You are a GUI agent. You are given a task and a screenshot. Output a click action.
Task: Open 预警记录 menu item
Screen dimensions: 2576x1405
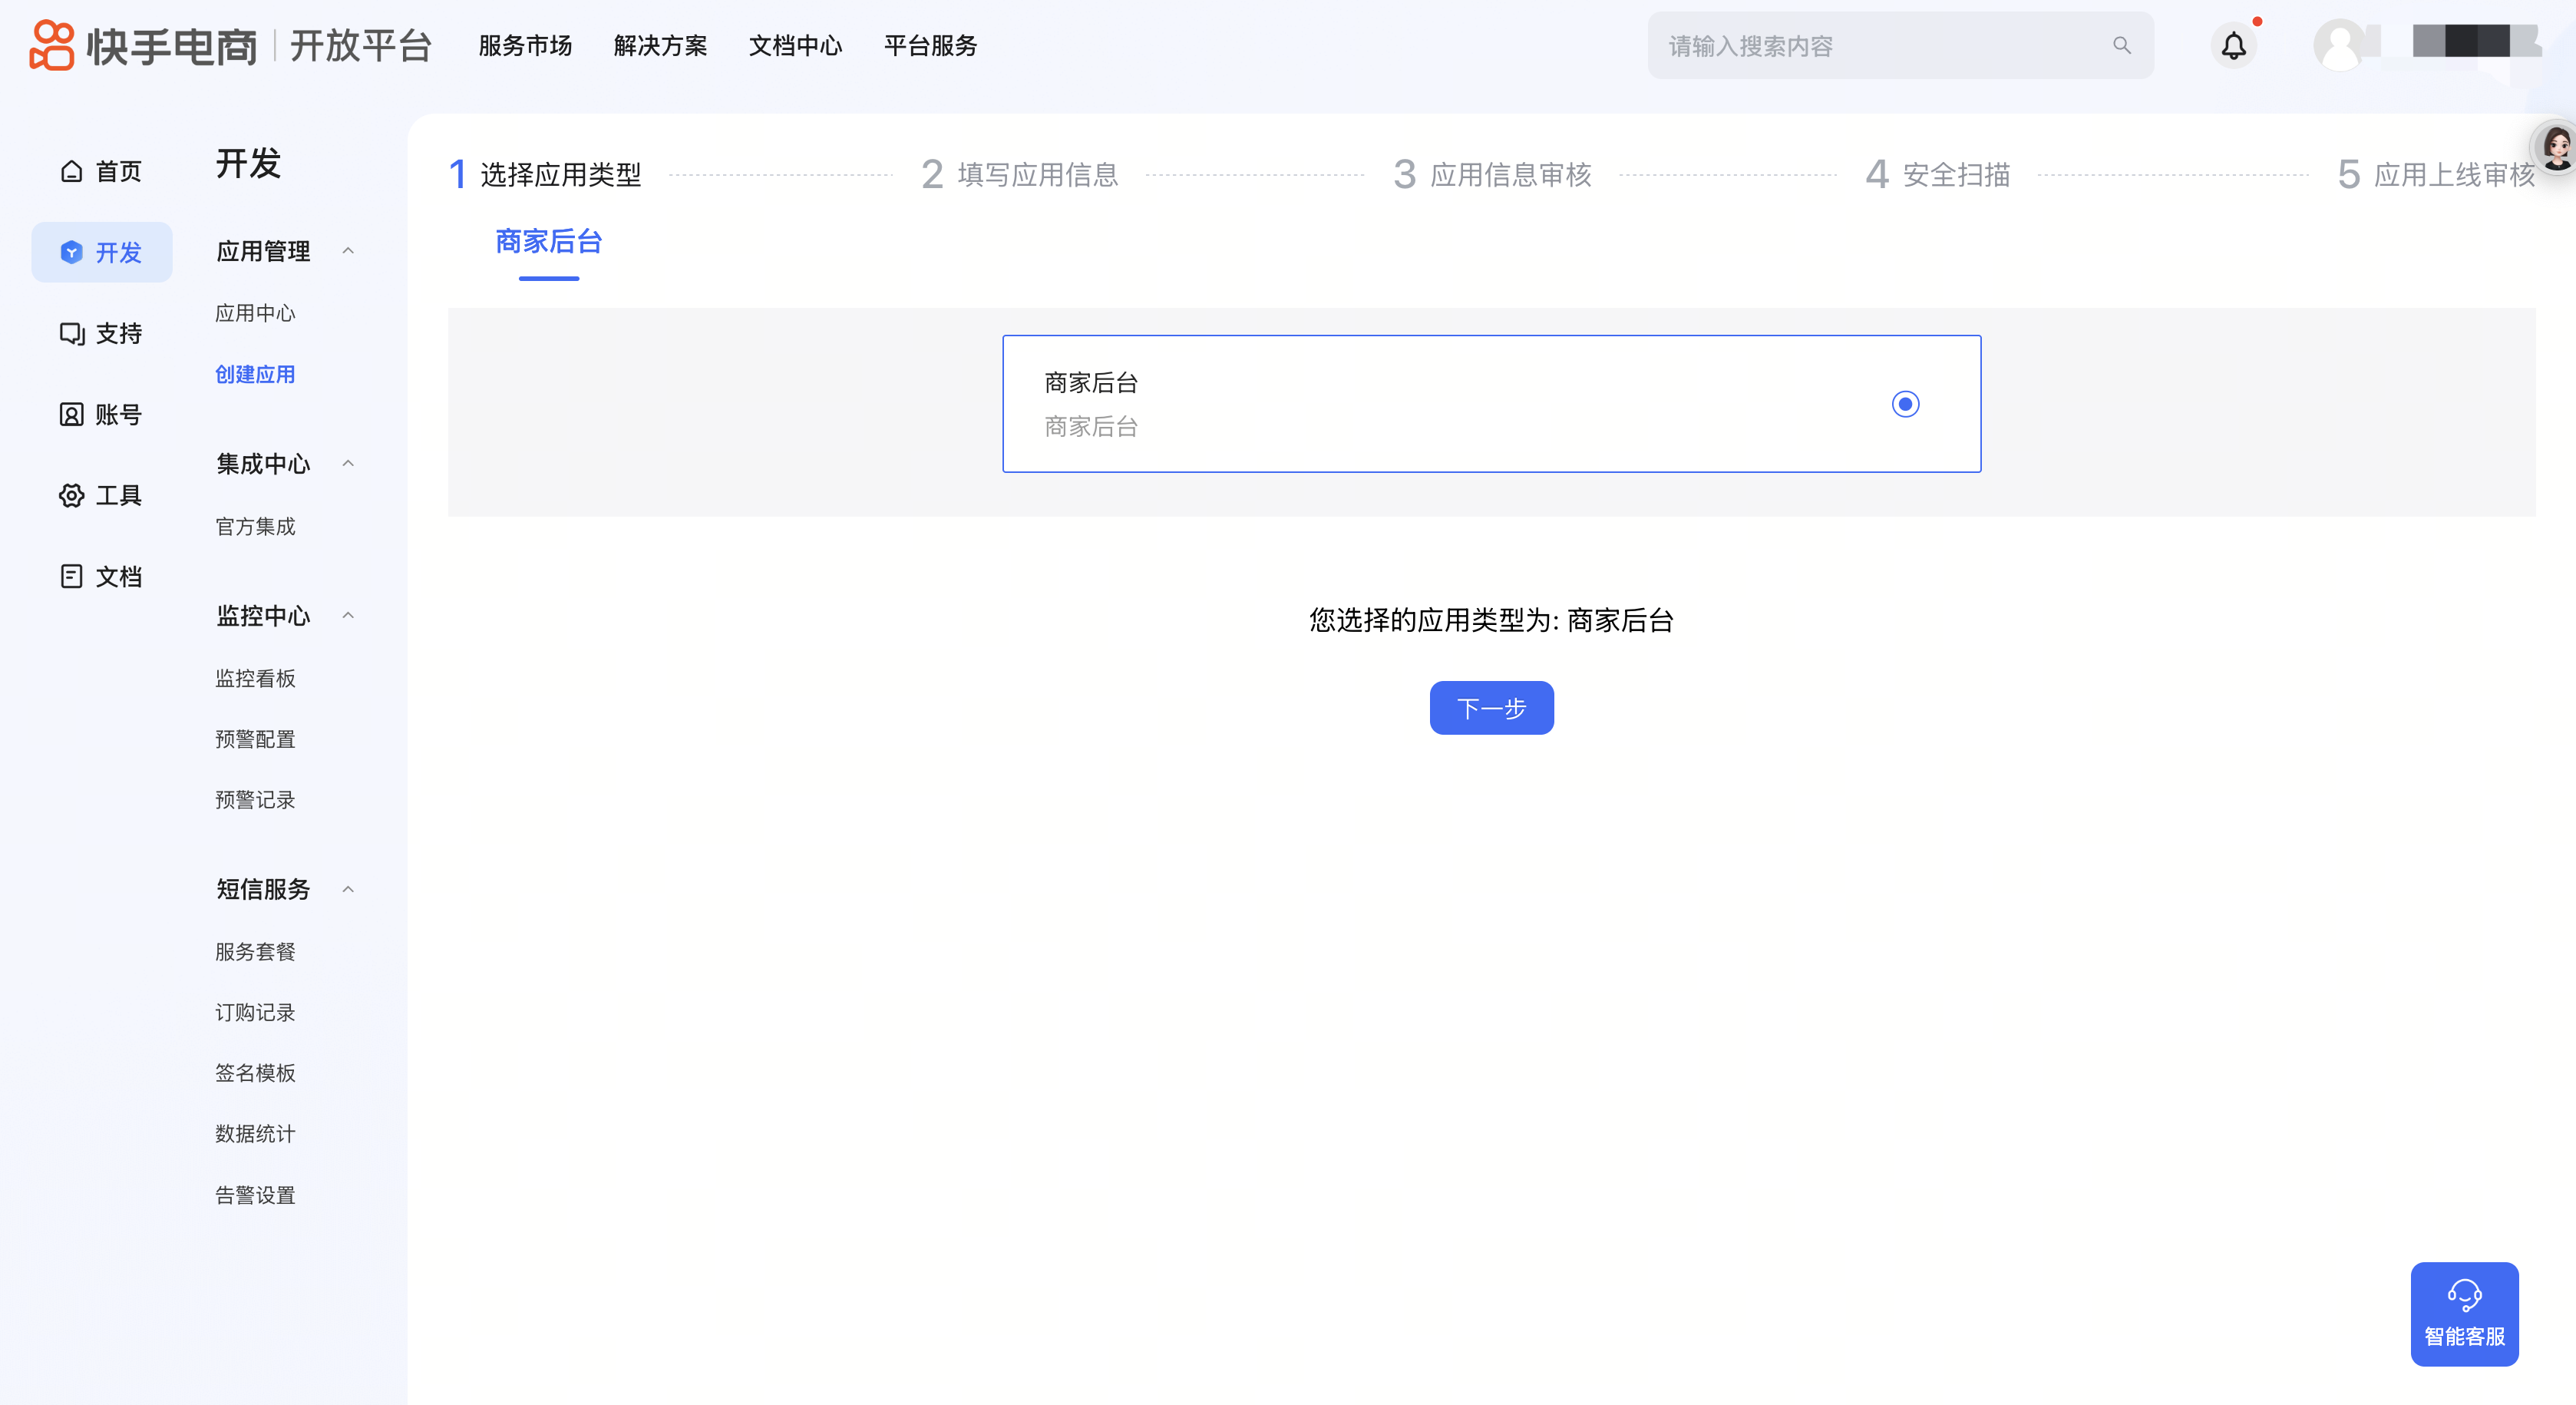(x=255, y=801)
